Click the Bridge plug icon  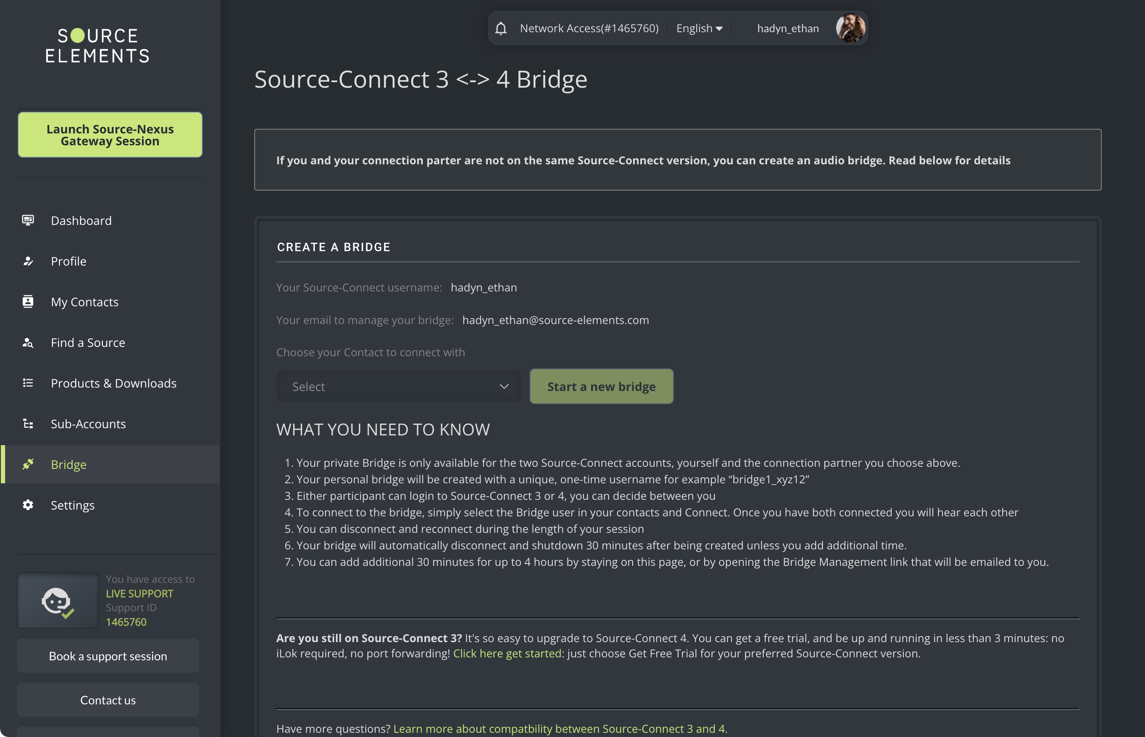28,464
